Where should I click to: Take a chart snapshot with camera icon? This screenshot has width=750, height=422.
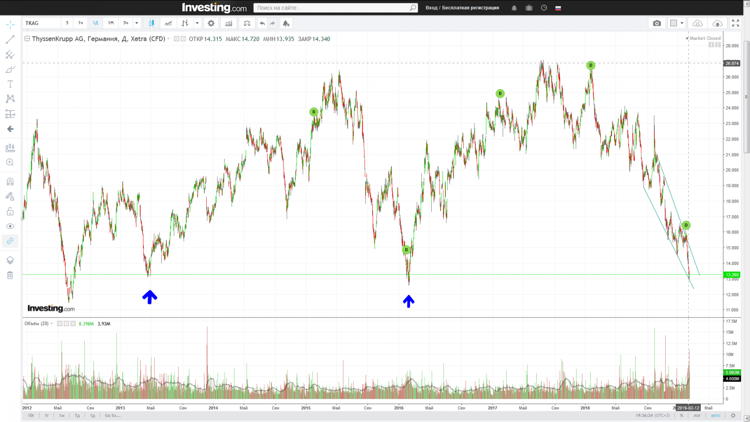click(x=657, y=23)
